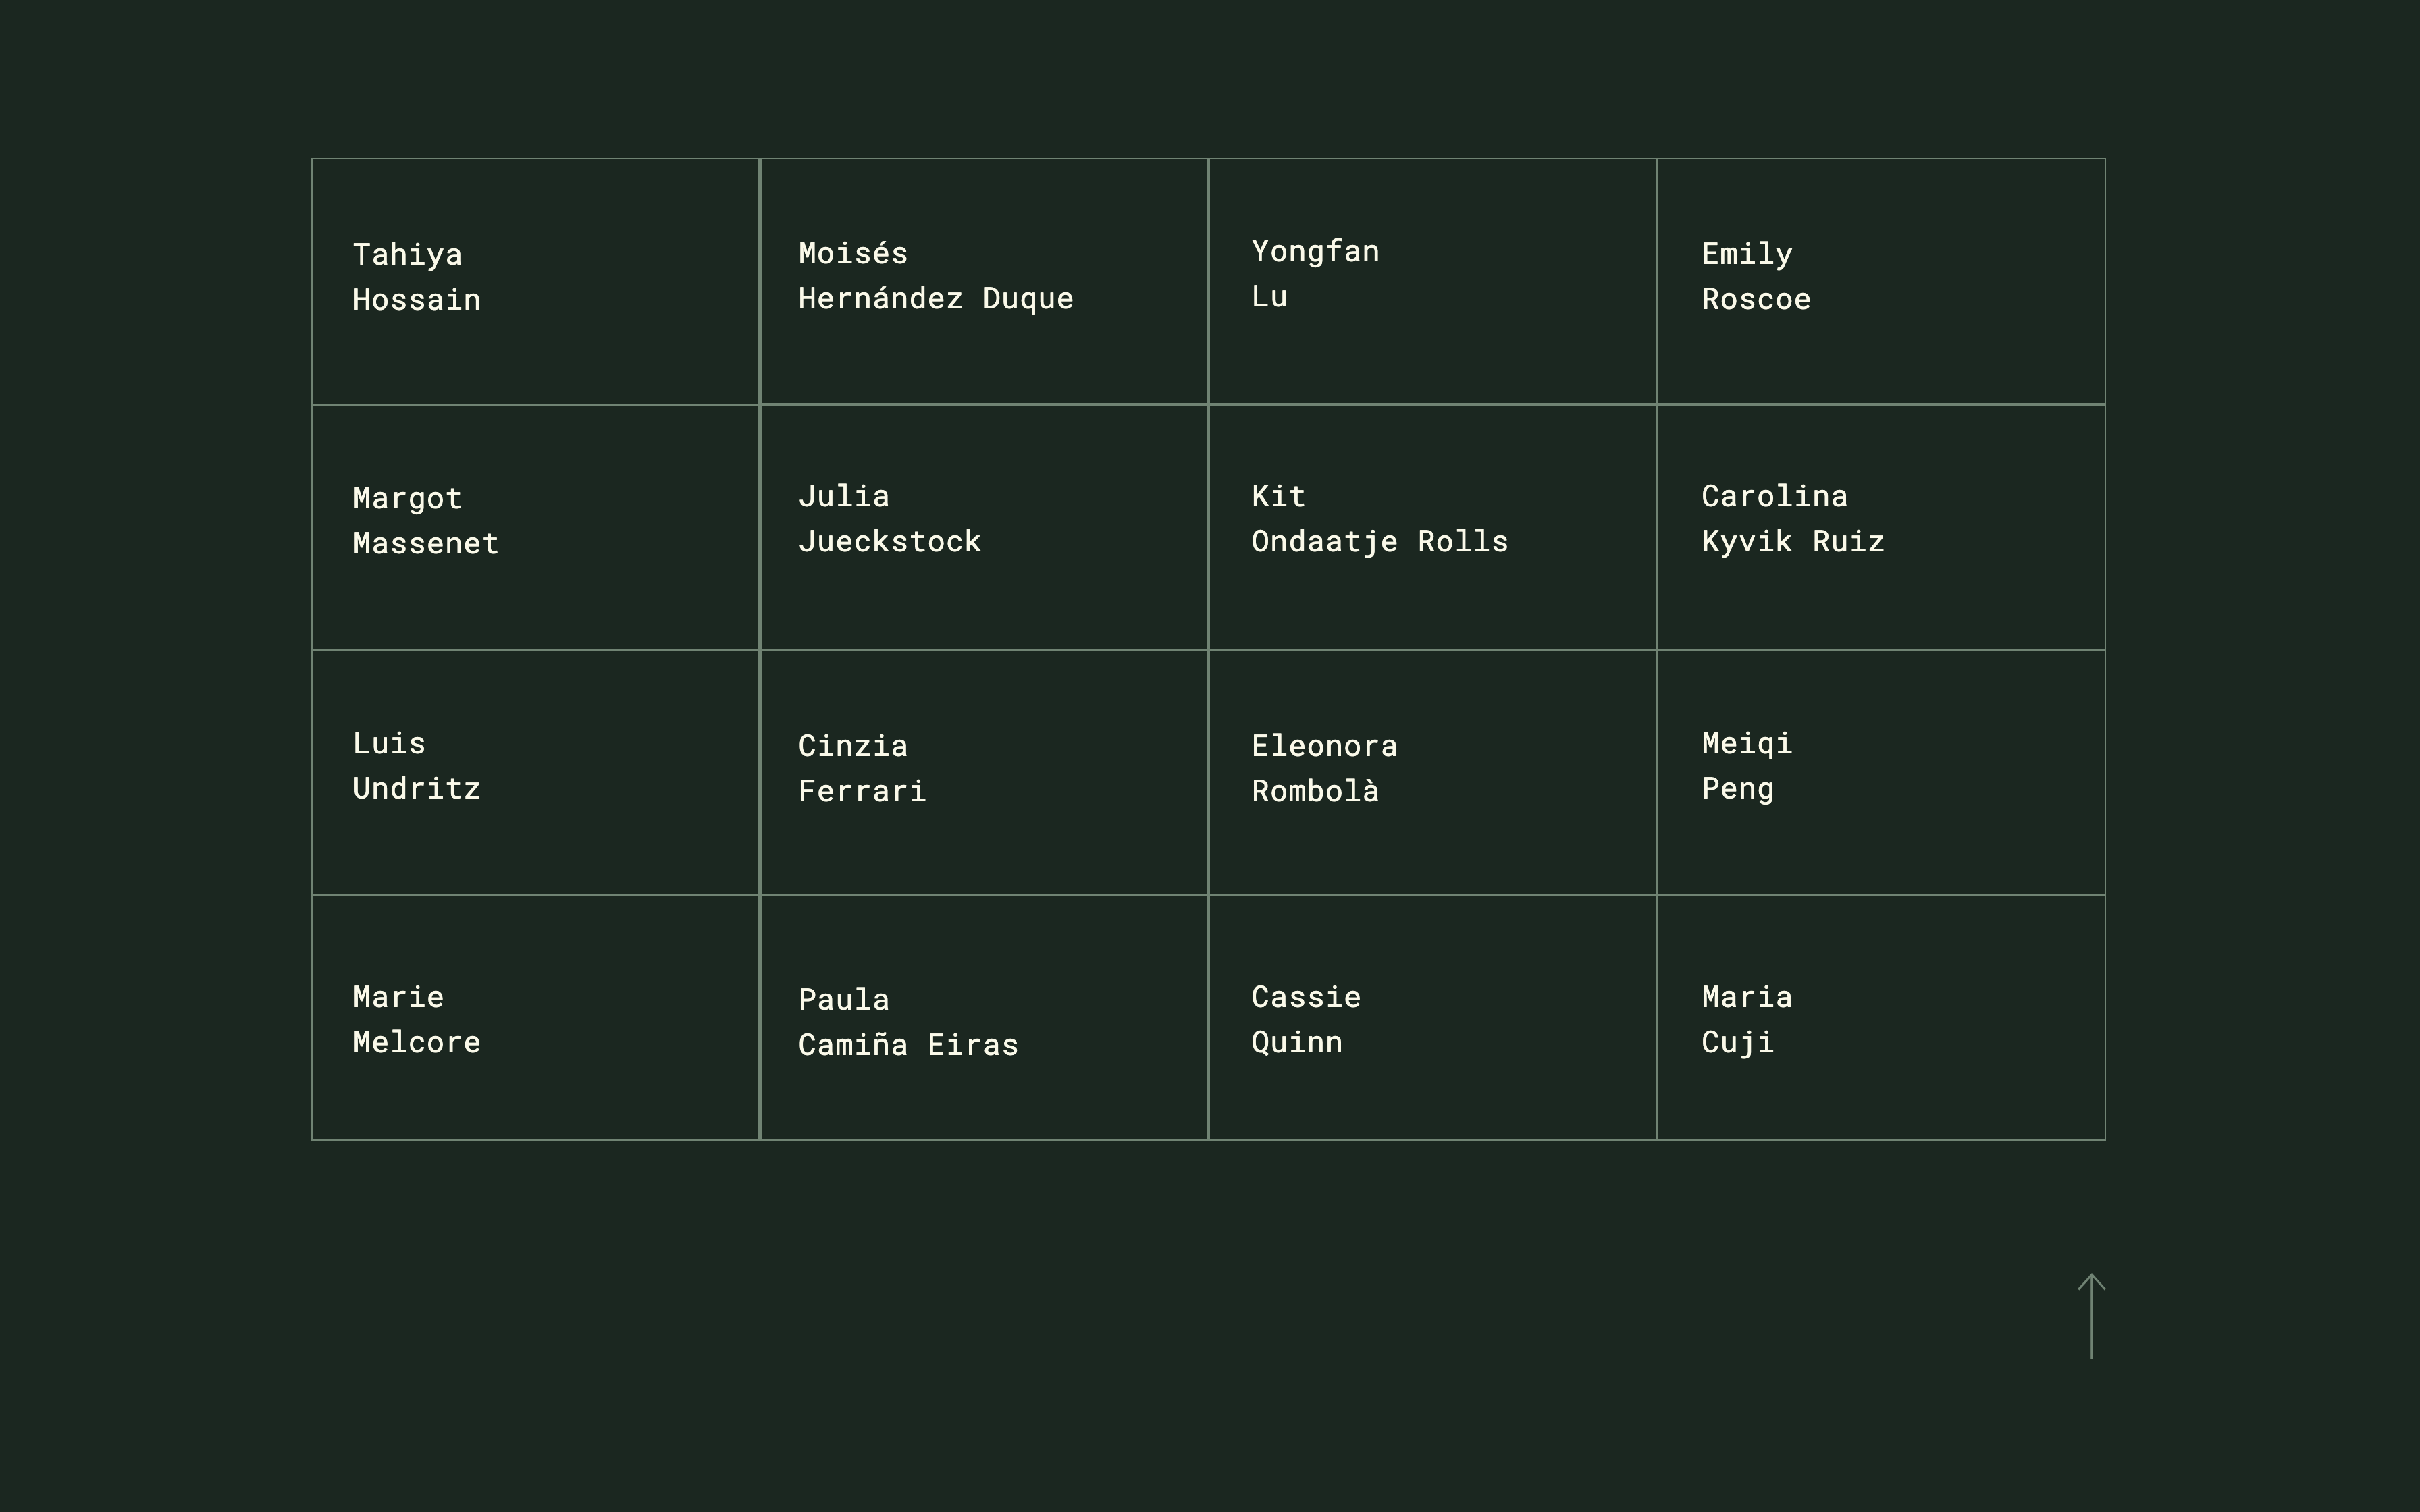Click on Cinzia Ferrari
The height and width of the screenshot is (1512, 2420).
click(x=862, y=769)
